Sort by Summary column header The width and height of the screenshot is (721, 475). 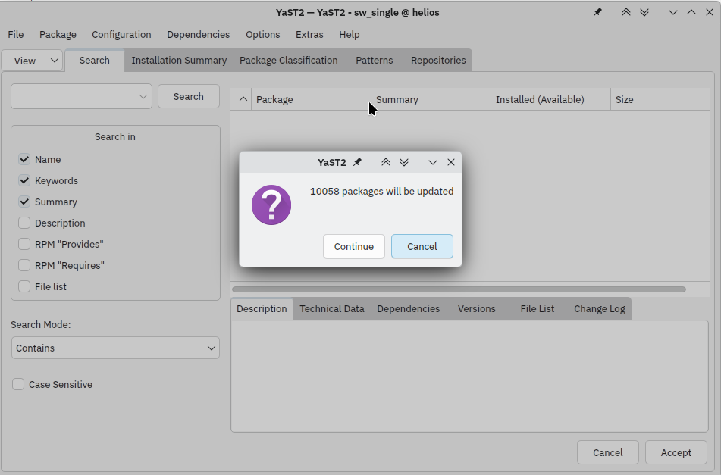point(431,99)
